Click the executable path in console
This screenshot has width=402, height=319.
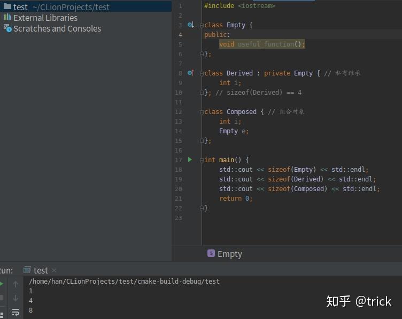click(125, 282)
